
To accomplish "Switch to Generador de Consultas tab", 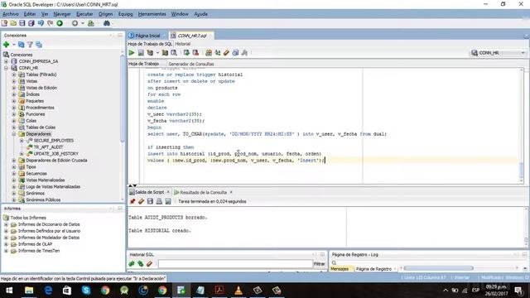I will pos(191,64).
